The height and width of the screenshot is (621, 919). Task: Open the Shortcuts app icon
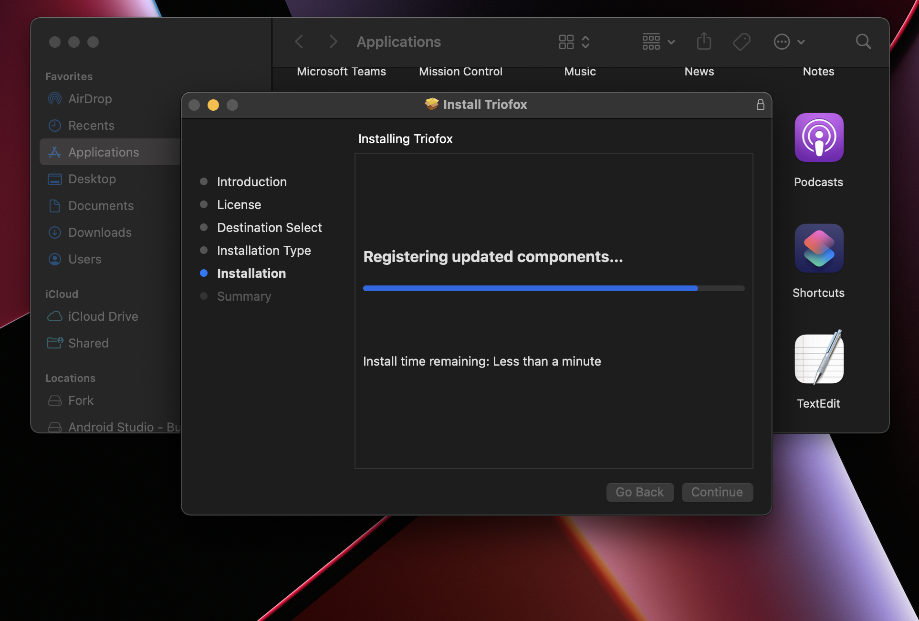point(819,248)
